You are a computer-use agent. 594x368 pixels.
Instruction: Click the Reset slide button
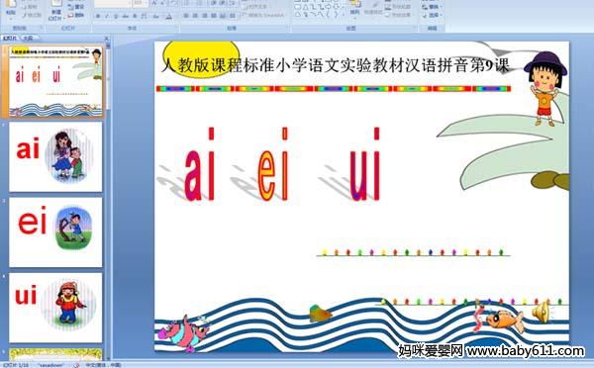(76, 7)
